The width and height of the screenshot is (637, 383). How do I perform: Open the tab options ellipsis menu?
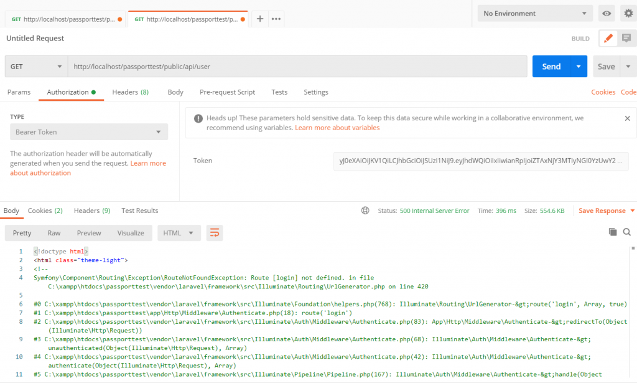276,19
